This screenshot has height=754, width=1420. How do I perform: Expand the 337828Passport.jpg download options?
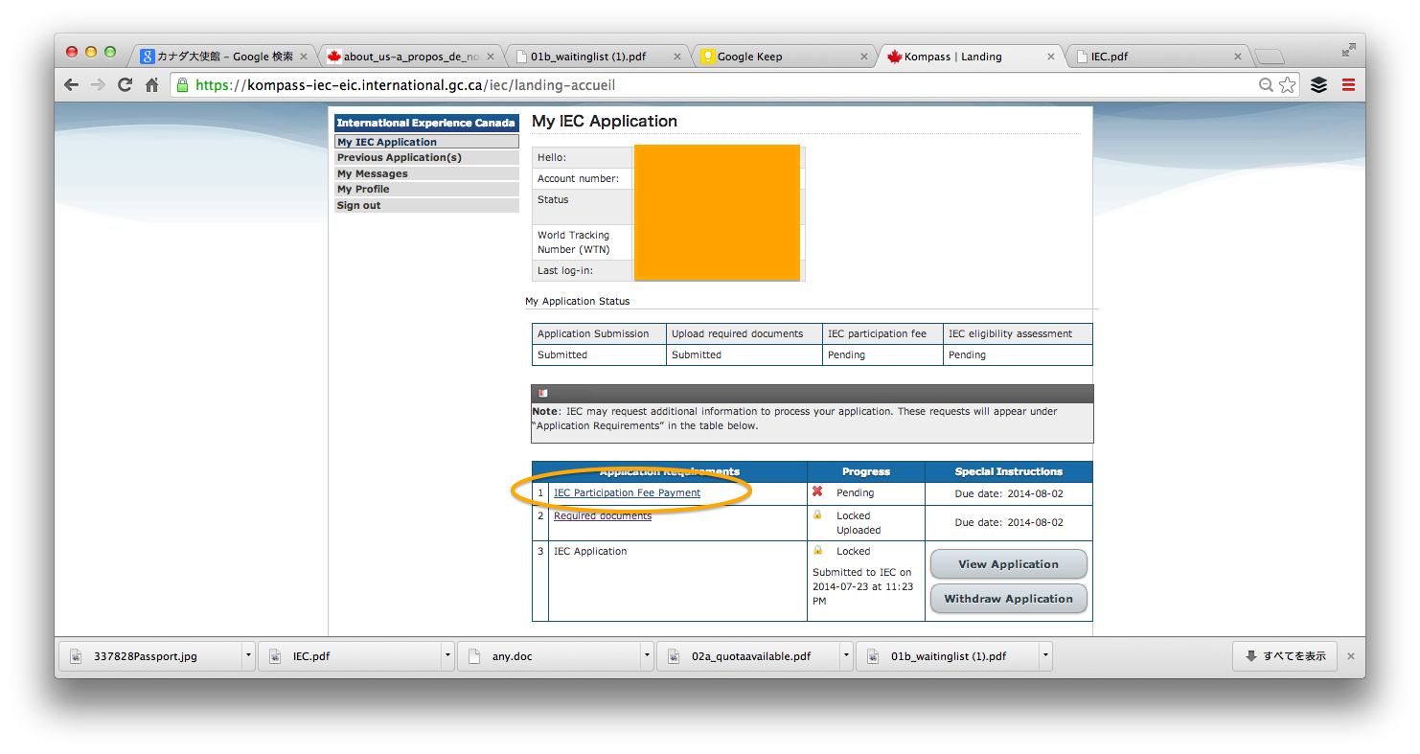tap(249, 656)
